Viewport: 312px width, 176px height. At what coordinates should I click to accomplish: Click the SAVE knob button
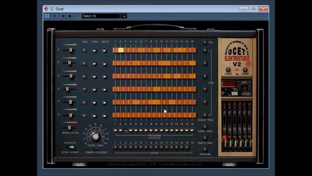[x=245, y=69]
